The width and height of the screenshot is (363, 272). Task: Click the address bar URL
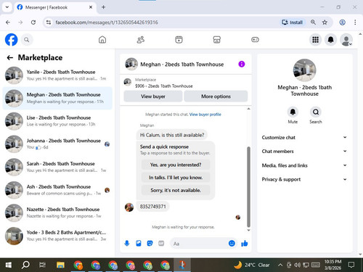pos(107,22)
